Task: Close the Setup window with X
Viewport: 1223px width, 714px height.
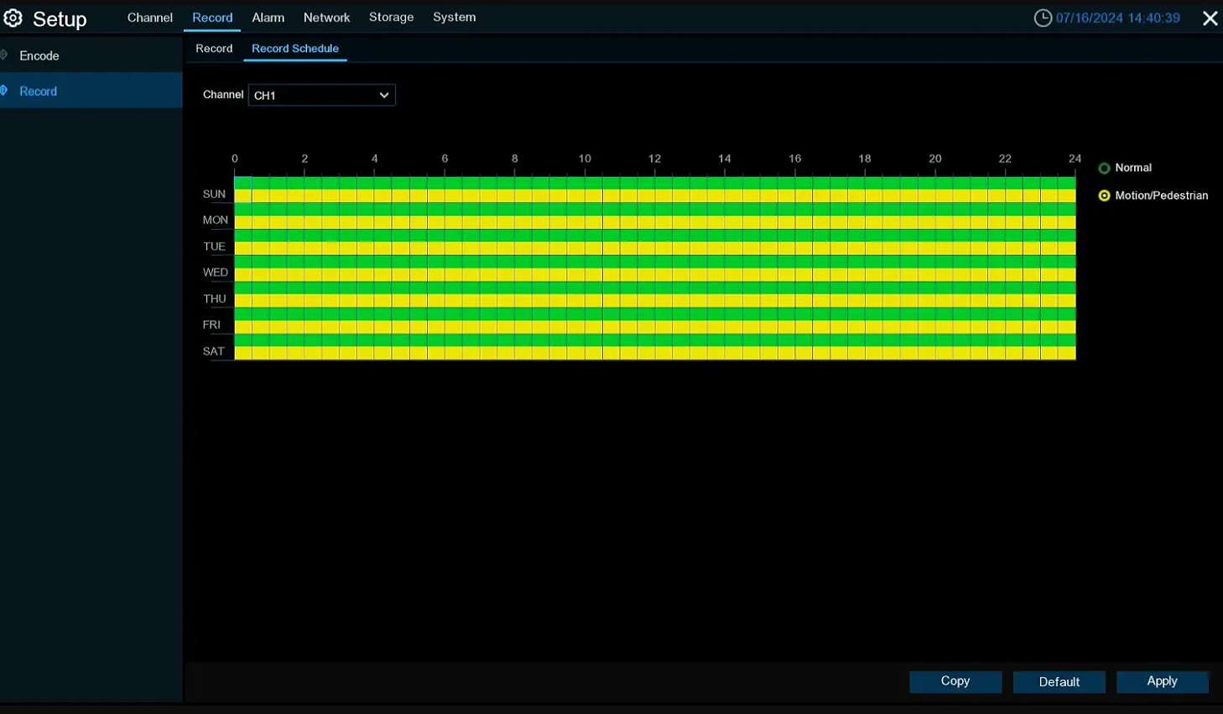Action: click(1210, 18)
